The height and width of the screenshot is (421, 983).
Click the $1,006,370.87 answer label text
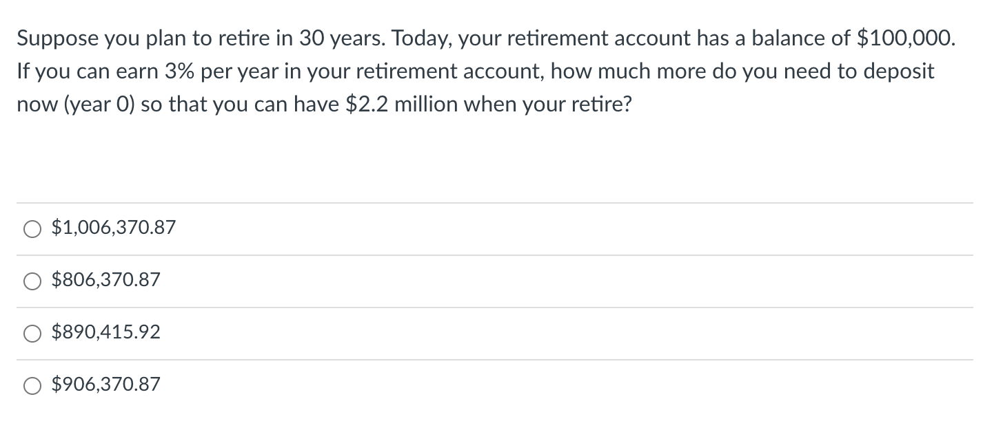114,228
